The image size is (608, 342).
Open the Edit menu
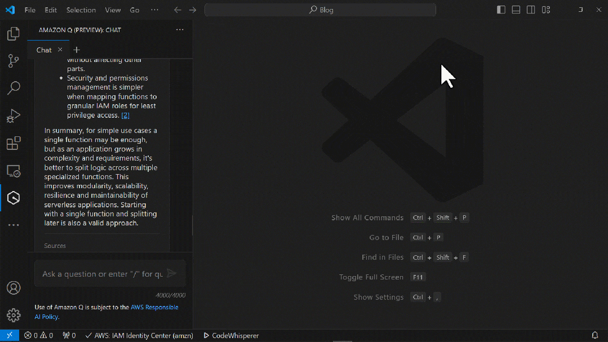[50, 10]
